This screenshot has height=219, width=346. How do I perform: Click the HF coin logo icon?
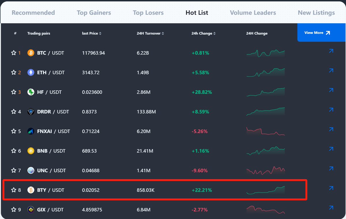click(x=31, y=92)
